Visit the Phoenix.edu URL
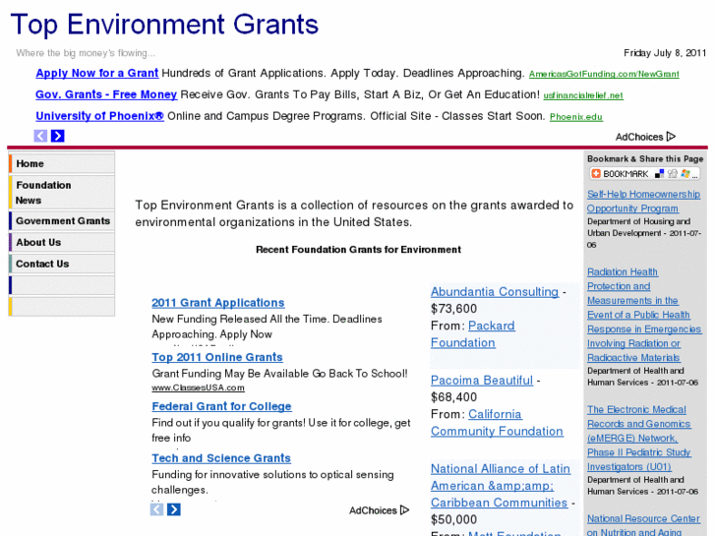 [x=576, y=117]
